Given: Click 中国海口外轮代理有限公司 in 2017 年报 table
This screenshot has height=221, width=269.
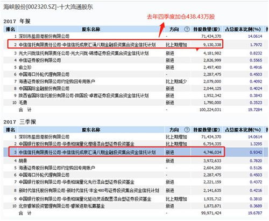Looking at the screenshot, I should (44, 74).
